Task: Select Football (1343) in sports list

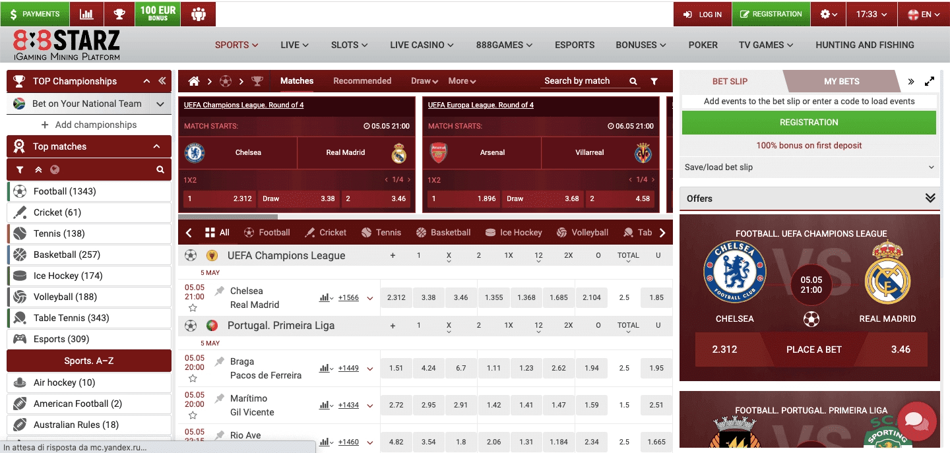Action: tap(89, 191)
